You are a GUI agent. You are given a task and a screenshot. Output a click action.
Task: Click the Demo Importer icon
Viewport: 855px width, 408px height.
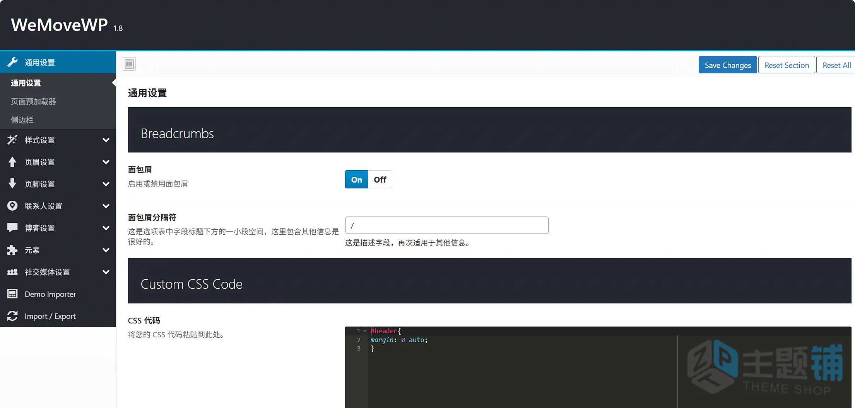coord(12,294)
